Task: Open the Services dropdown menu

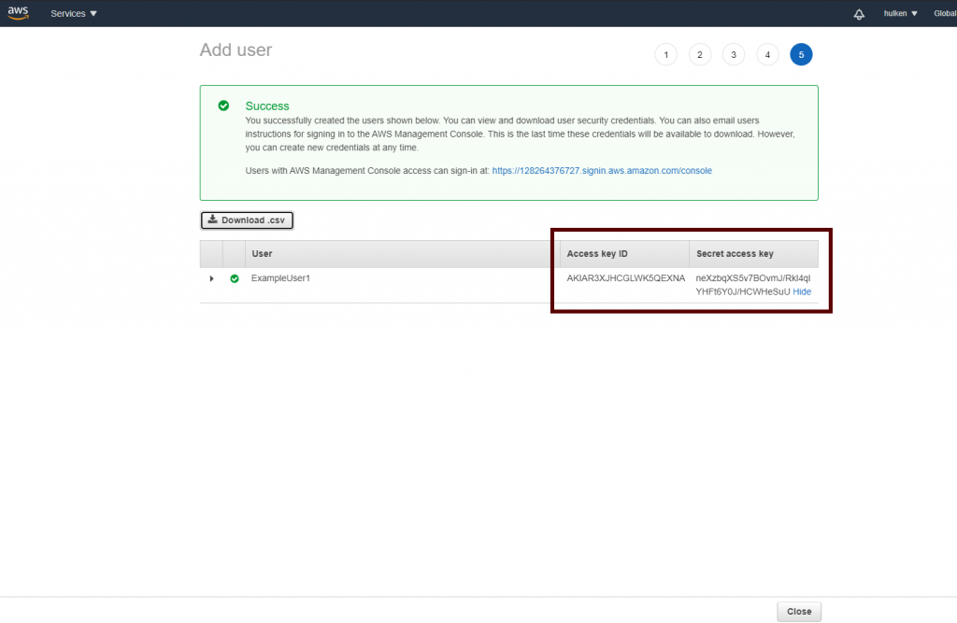Action: [74, 14]
